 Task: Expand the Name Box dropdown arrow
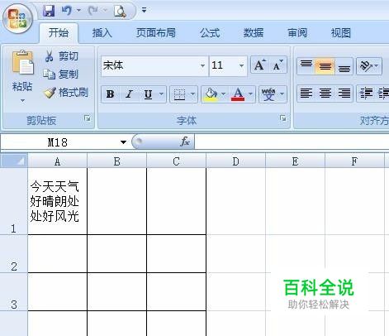(x=123, y=142)
